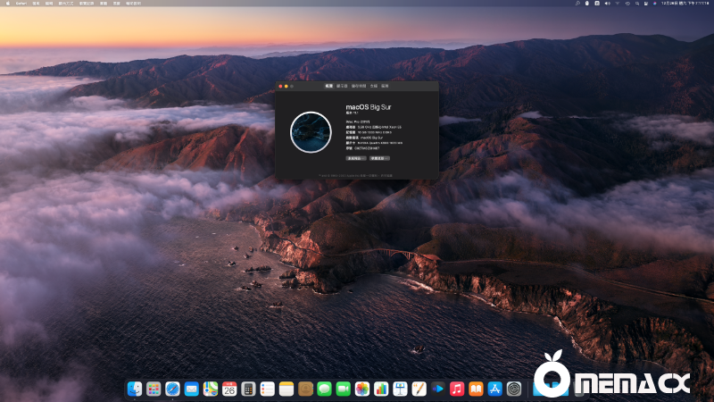Open the App Store icon
The image size is (714, 402).
click(494, 389)
